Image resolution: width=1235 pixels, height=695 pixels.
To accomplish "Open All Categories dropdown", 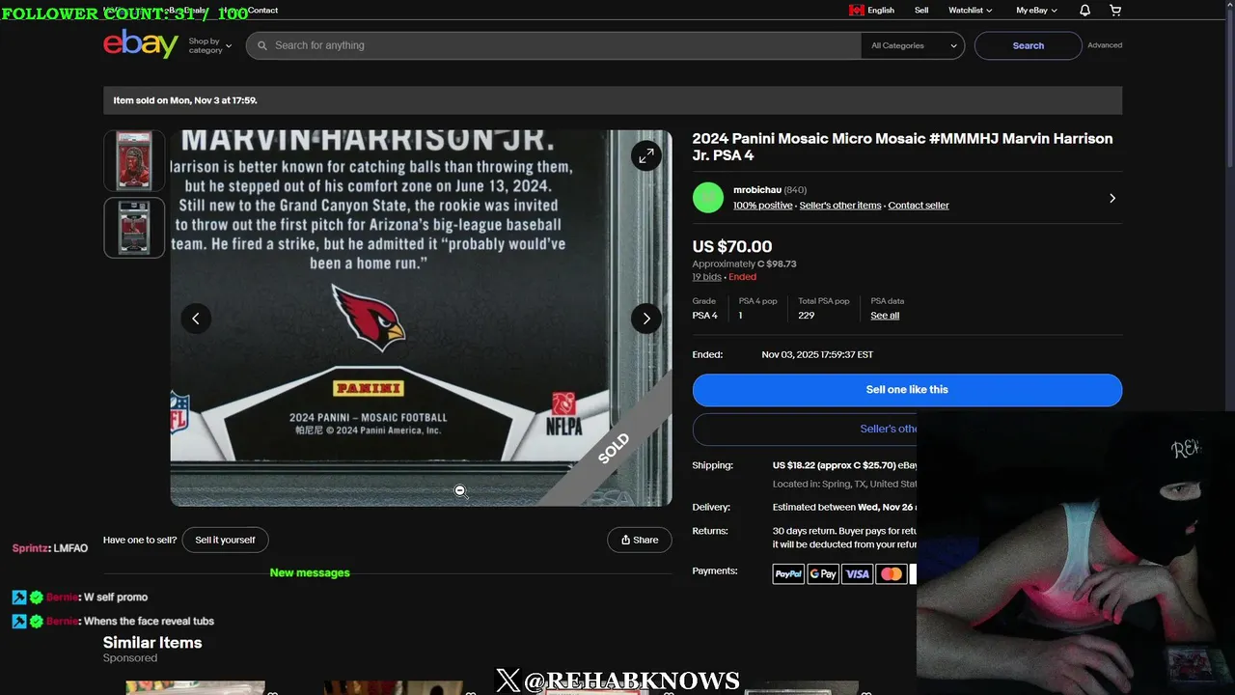I will tap(913, 45).
